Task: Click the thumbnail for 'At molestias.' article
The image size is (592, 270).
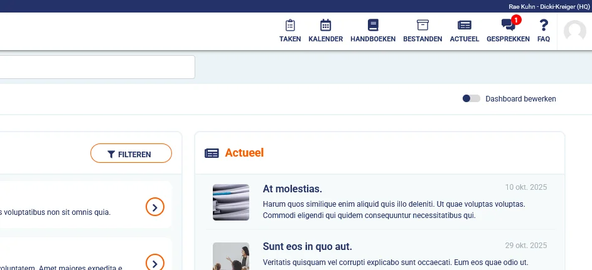Action: (231, 202)
